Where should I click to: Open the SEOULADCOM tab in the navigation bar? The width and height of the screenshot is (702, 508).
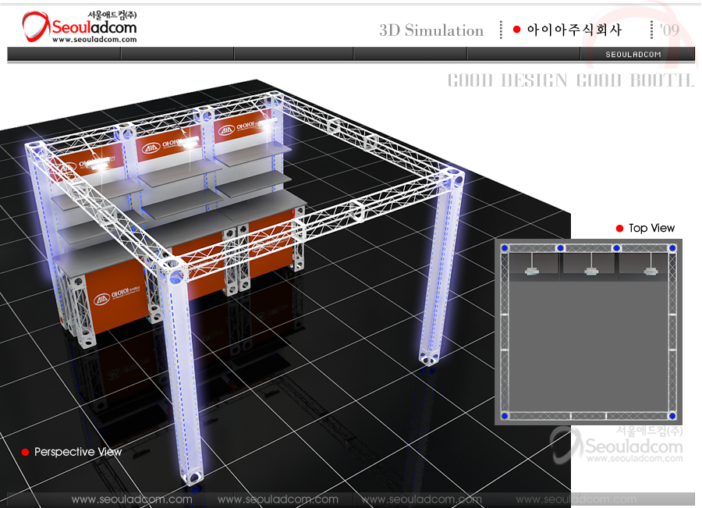[x=633, y=54]
